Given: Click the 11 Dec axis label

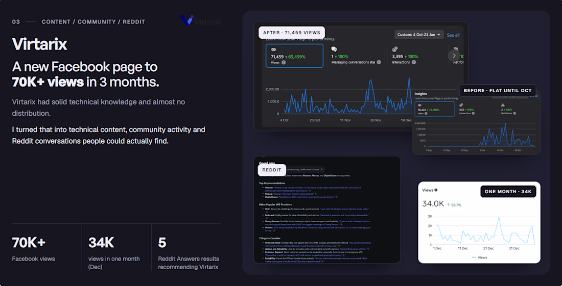Looking at the screenshot, I should click(x=462, y=248).
